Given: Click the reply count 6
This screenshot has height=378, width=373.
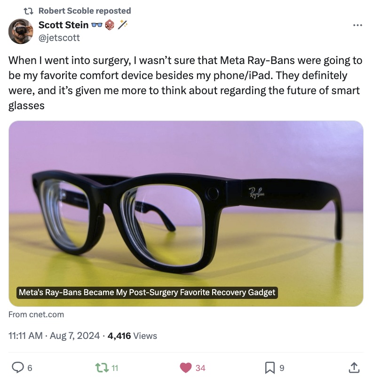Looking at the screenshot, I should click(30, 368).
